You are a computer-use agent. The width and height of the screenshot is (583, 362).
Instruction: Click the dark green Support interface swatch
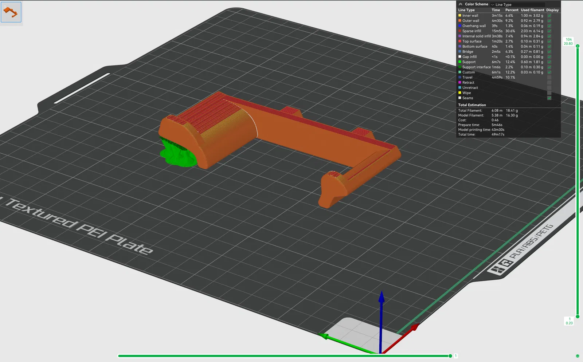[x=460, y=67]
